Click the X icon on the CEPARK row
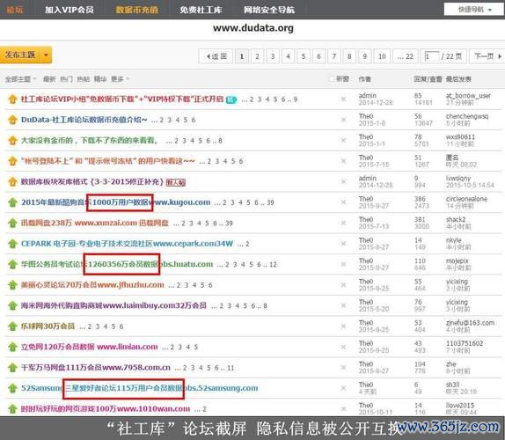The width and height of the screenshot is (505, 440). [344, 244]
